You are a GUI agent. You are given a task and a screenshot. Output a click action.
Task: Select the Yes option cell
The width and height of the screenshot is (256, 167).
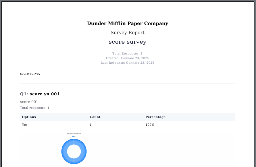[25, 125]
